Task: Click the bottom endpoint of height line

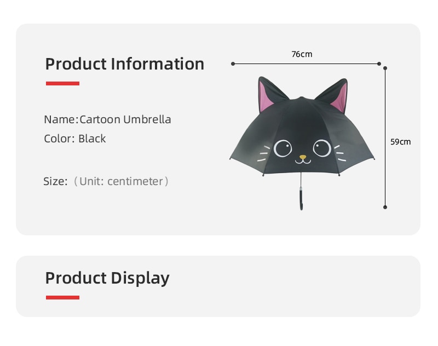Action: click(385, 207)
